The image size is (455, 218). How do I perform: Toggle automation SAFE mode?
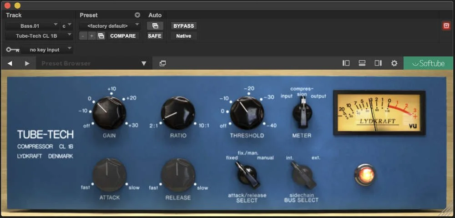tap(155, 36)
